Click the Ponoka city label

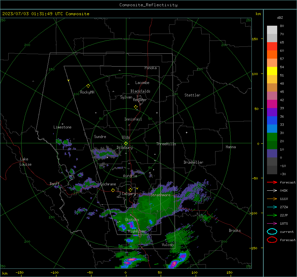150,68
